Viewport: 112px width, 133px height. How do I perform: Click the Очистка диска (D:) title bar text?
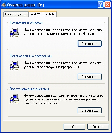[x=26, y=5]
